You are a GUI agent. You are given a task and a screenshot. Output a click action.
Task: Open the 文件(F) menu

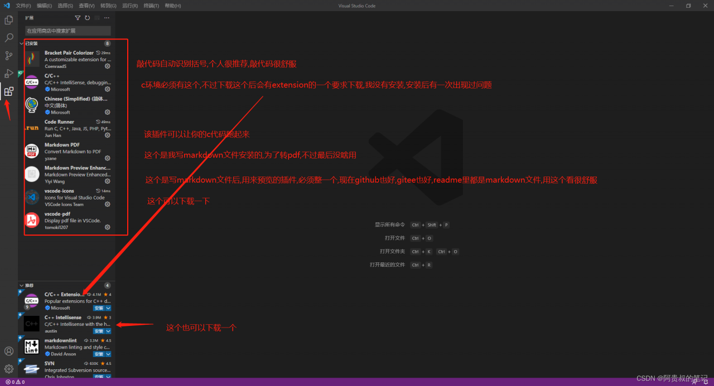click(x=23, y=6)
